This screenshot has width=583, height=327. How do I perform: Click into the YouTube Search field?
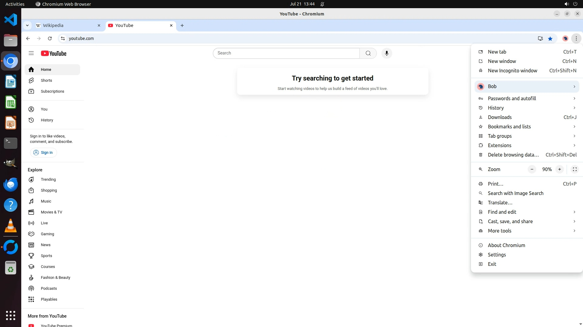pos(285,53)
